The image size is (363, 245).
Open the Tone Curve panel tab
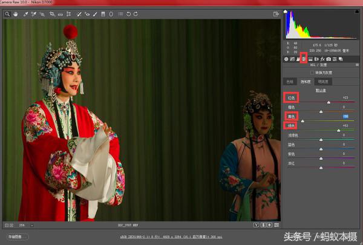click(292, 59)
